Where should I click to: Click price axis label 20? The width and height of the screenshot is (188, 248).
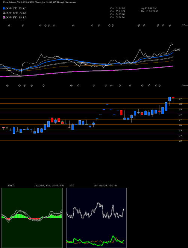[180, 104]
